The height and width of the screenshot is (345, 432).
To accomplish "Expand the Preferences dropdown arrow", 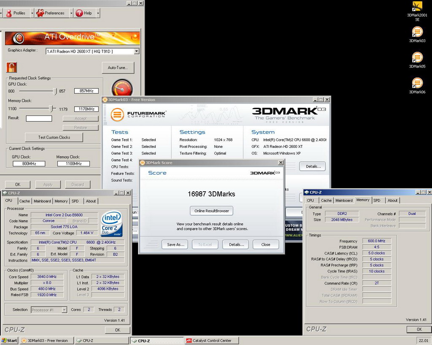I will 71,13.
